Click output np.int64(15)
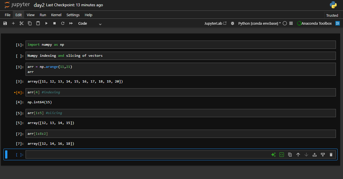This screenshot has width=343, height=179. (x=39, y=102)
